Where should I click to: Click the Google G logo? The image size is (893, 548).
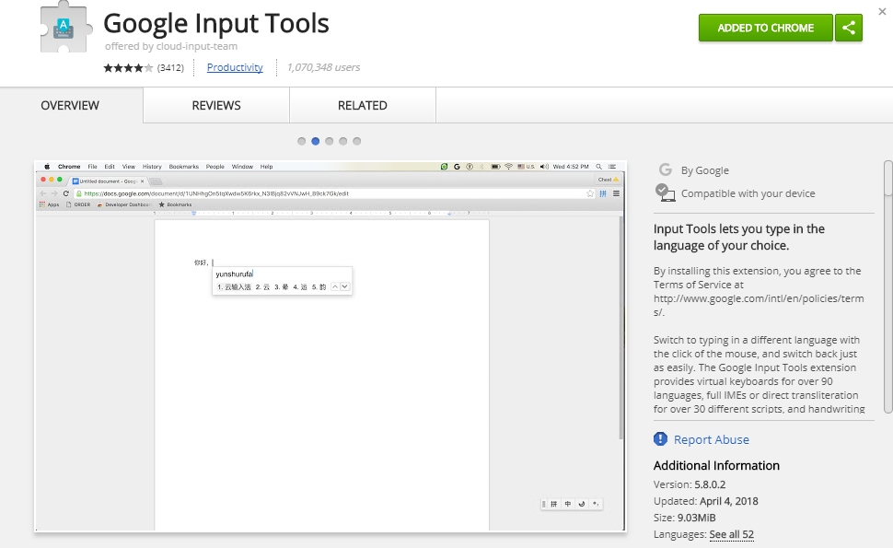(x=665, y=169)
